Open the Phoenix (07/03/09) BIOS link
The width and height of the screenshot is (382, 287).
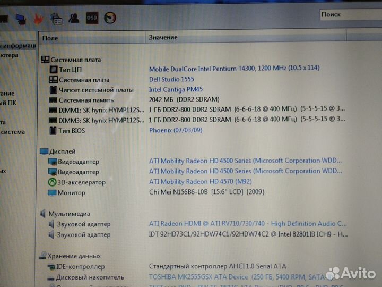(x=176, y=130)
